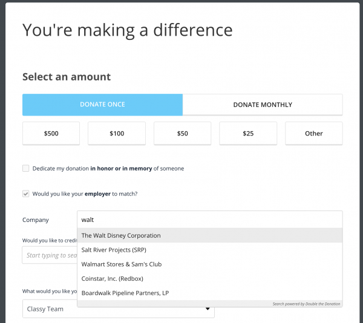Click Search powered by Double the Donation
This screenshot has width=363, height=323.
point(306,304)
